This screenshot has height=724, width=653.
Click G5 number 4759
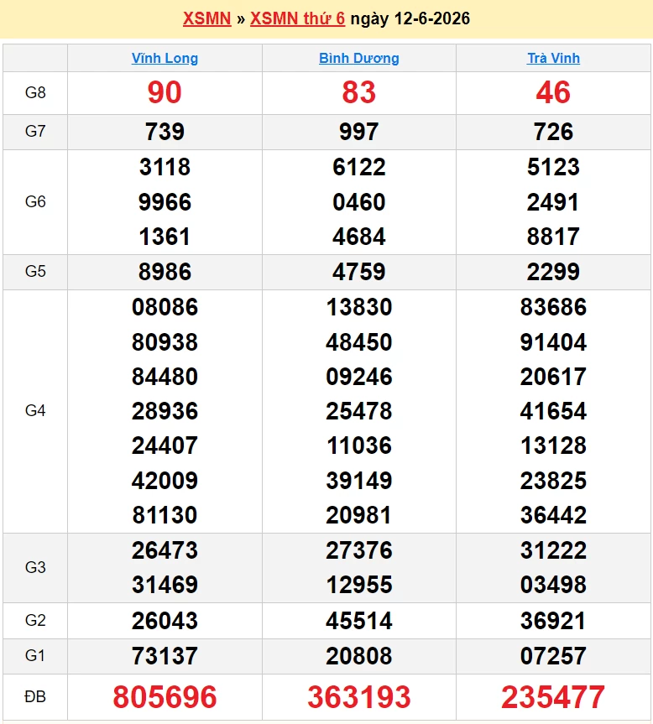pyautogui.click(x=359, y=272)
